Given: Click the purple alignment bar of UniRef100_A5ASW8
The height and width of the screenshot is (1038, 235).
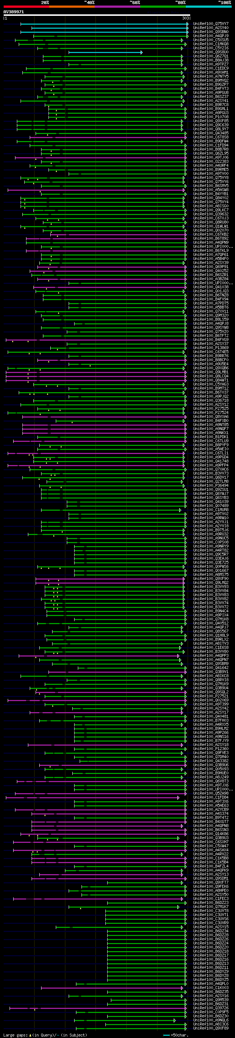Looking at the screenshot, I should point(96,190).
